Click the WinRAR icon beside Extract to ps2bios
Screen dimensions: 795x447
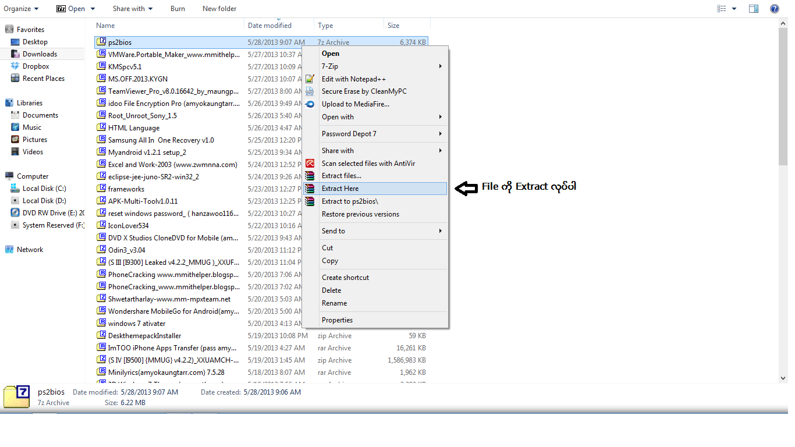pyautogui.click(x=310, y=201)
